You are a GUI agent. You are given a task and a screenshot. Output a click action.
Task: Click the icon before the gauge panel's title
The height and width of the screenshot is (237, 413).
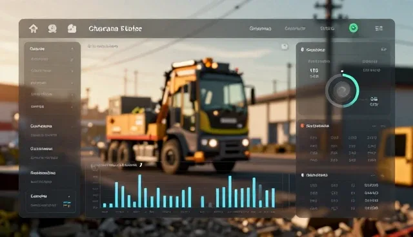tap(303, 50)
